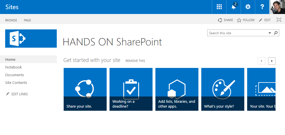Screen dimensions: 285x135
Task: Follow this site using star button
Action: coord(246,20)
